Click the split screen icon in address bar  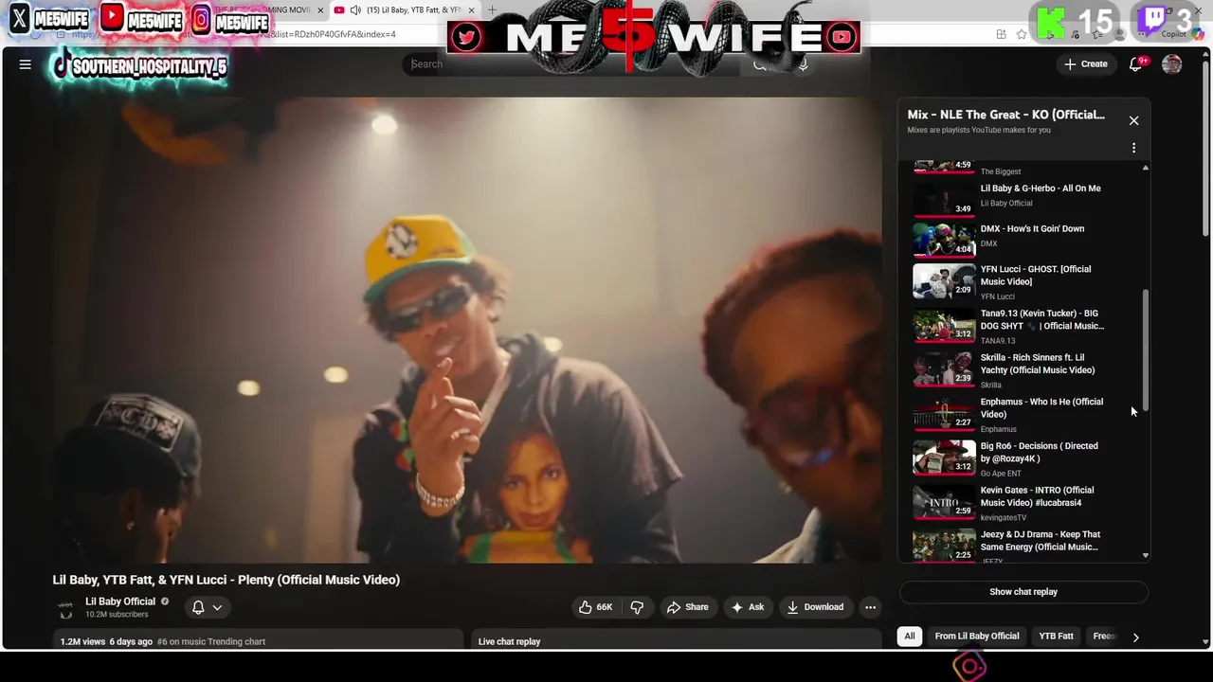point(1001,34)
